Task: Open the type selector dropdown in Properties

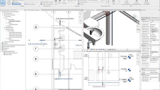Action: click(146, 18)
